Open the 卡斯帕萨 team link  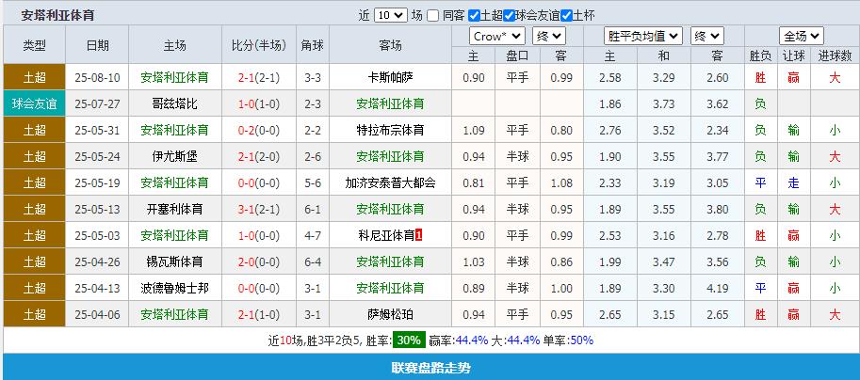click(390, 77)
